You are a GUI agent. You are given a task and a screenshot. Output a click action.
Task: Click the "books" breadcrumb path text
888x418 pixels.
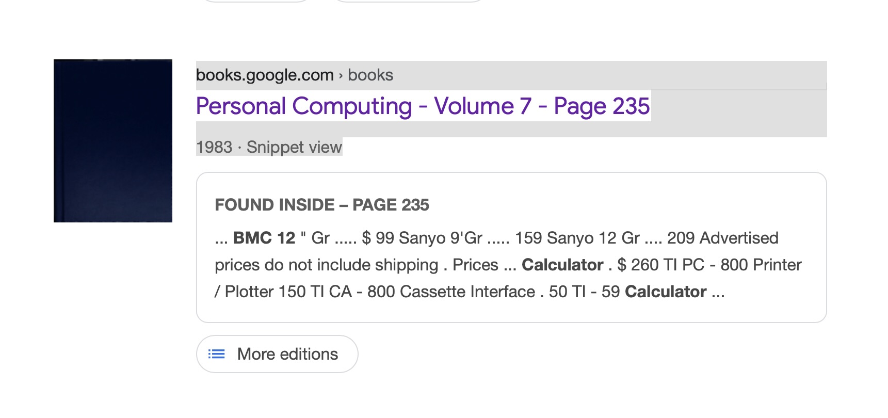tap(370, 75)
